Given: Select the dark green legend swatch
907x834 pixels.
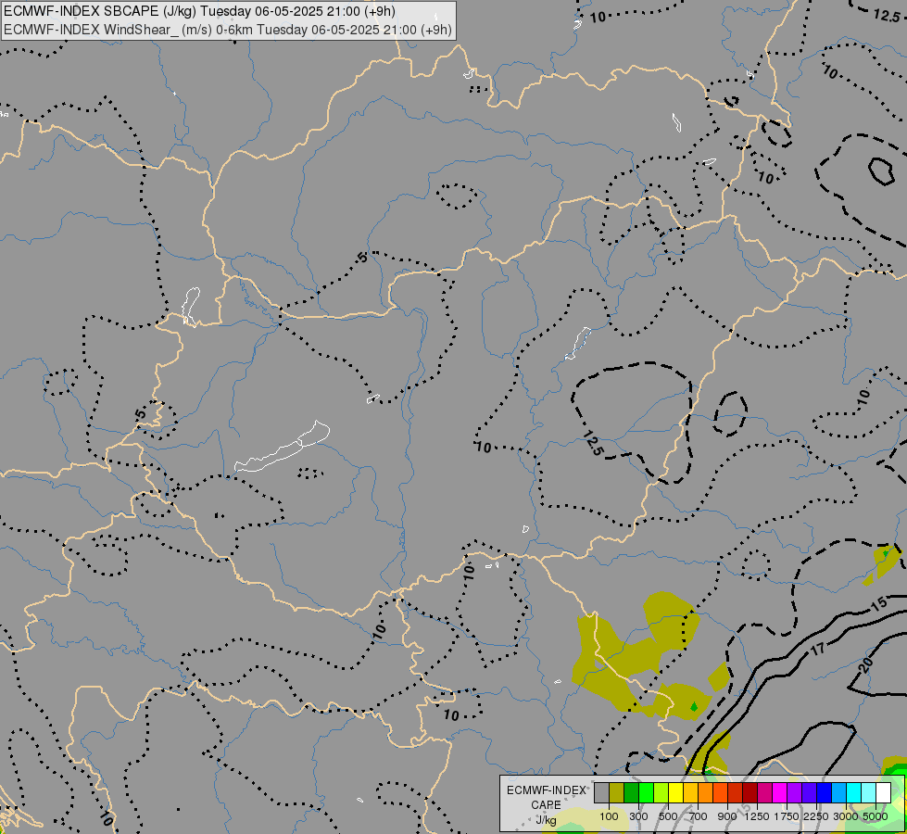Looking at the screenshot, I should tap(631, 793).
